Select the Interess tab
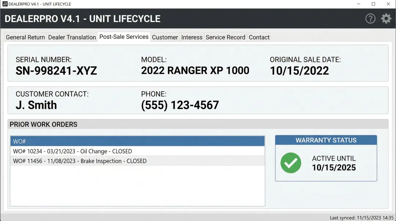Image resolution: width=396 pixels, height=221 pixels. (x=192, y=37)
